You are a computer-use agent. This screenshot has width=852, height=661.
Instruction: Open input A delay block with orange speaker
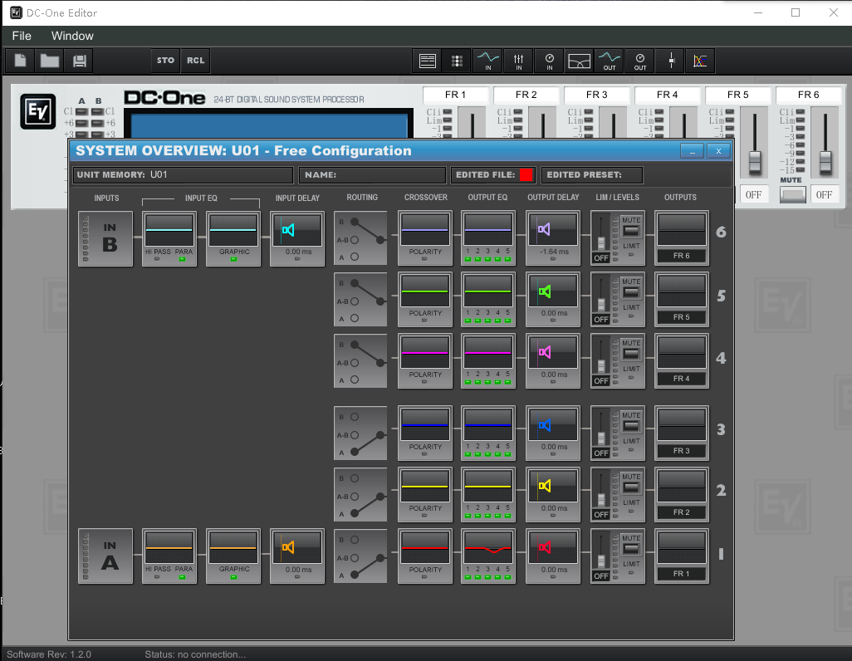pyautogui.click(x=297, y=556)
